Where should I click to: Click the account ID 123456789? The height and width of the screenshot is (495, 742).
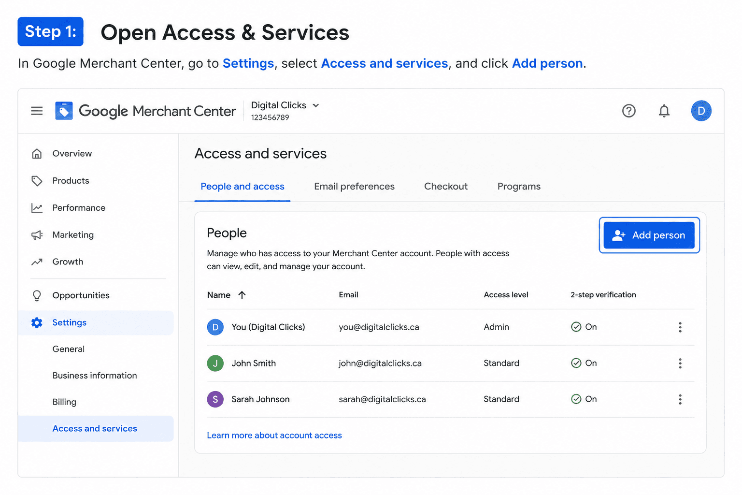point(270,117)
